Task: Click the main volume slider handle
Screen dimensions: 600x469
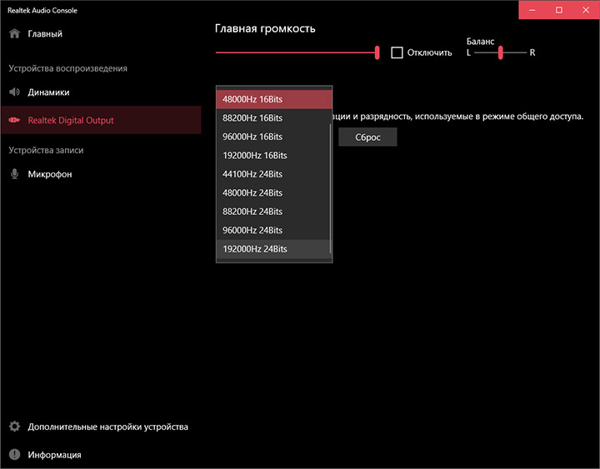Action: [377, 52]
